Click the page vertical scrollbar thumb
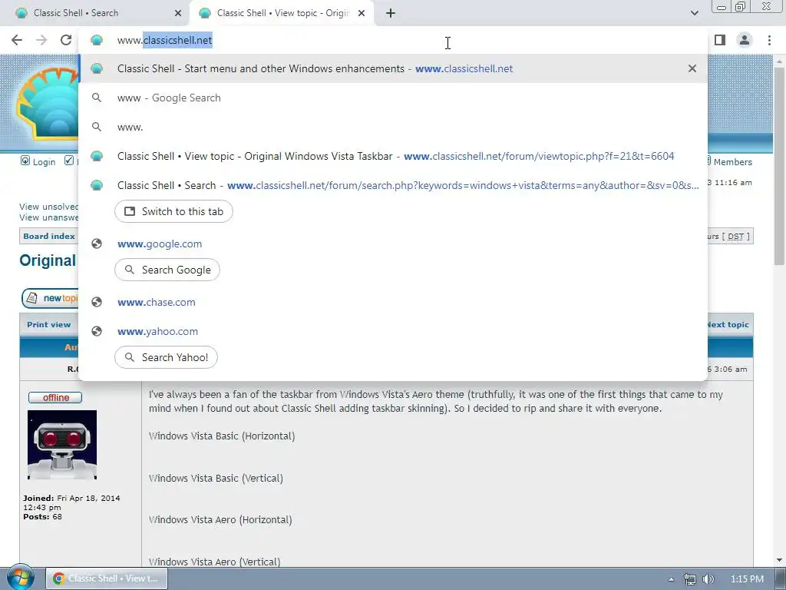This screenshot has height=590, width=786. 779,166
